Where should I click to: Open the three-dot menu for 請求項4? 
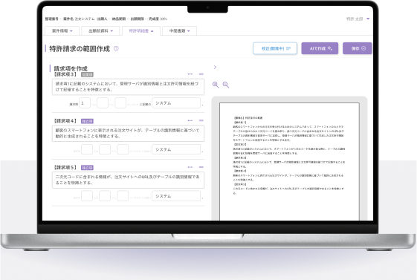[x=190, y=120]
